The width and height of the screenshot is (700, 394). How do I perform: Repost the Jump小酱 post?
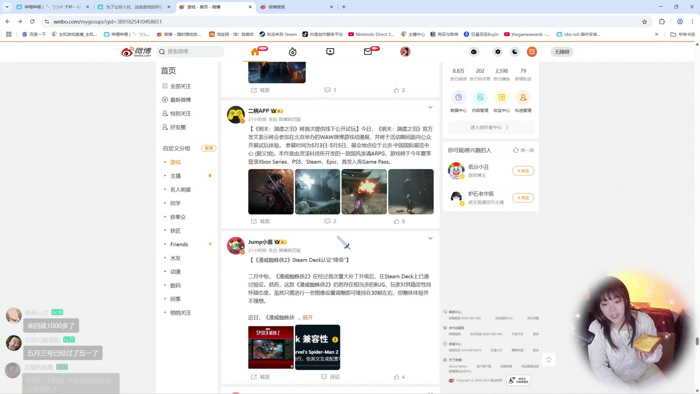click(260, 377)
